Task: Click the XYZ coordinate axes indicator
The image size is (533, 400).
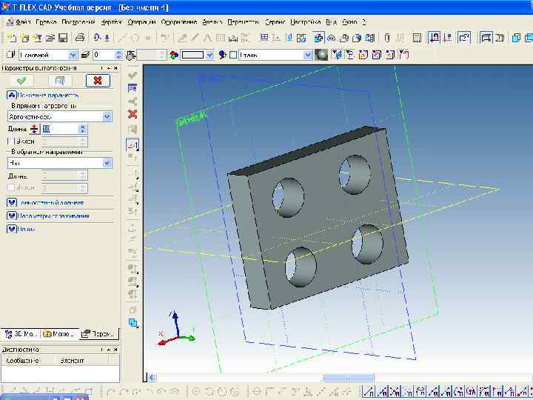Action: tap(176, 329)
